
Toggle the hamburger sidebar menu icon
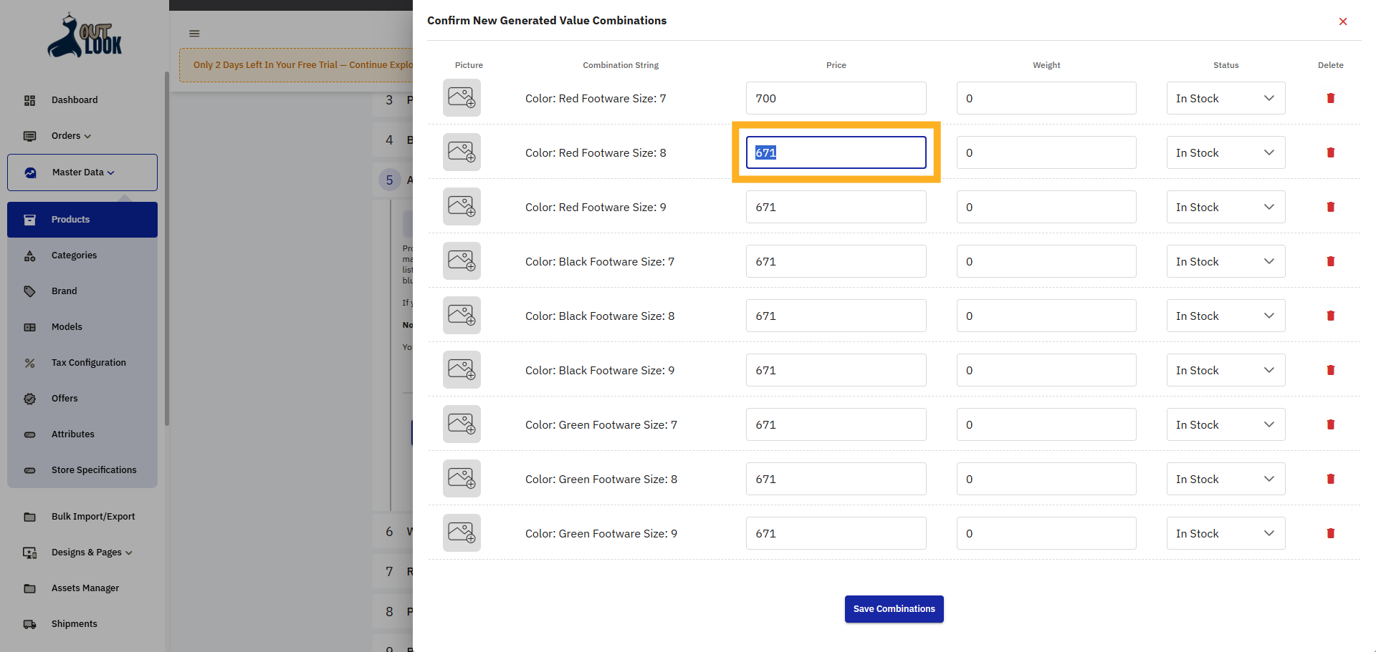coord(194,34)
